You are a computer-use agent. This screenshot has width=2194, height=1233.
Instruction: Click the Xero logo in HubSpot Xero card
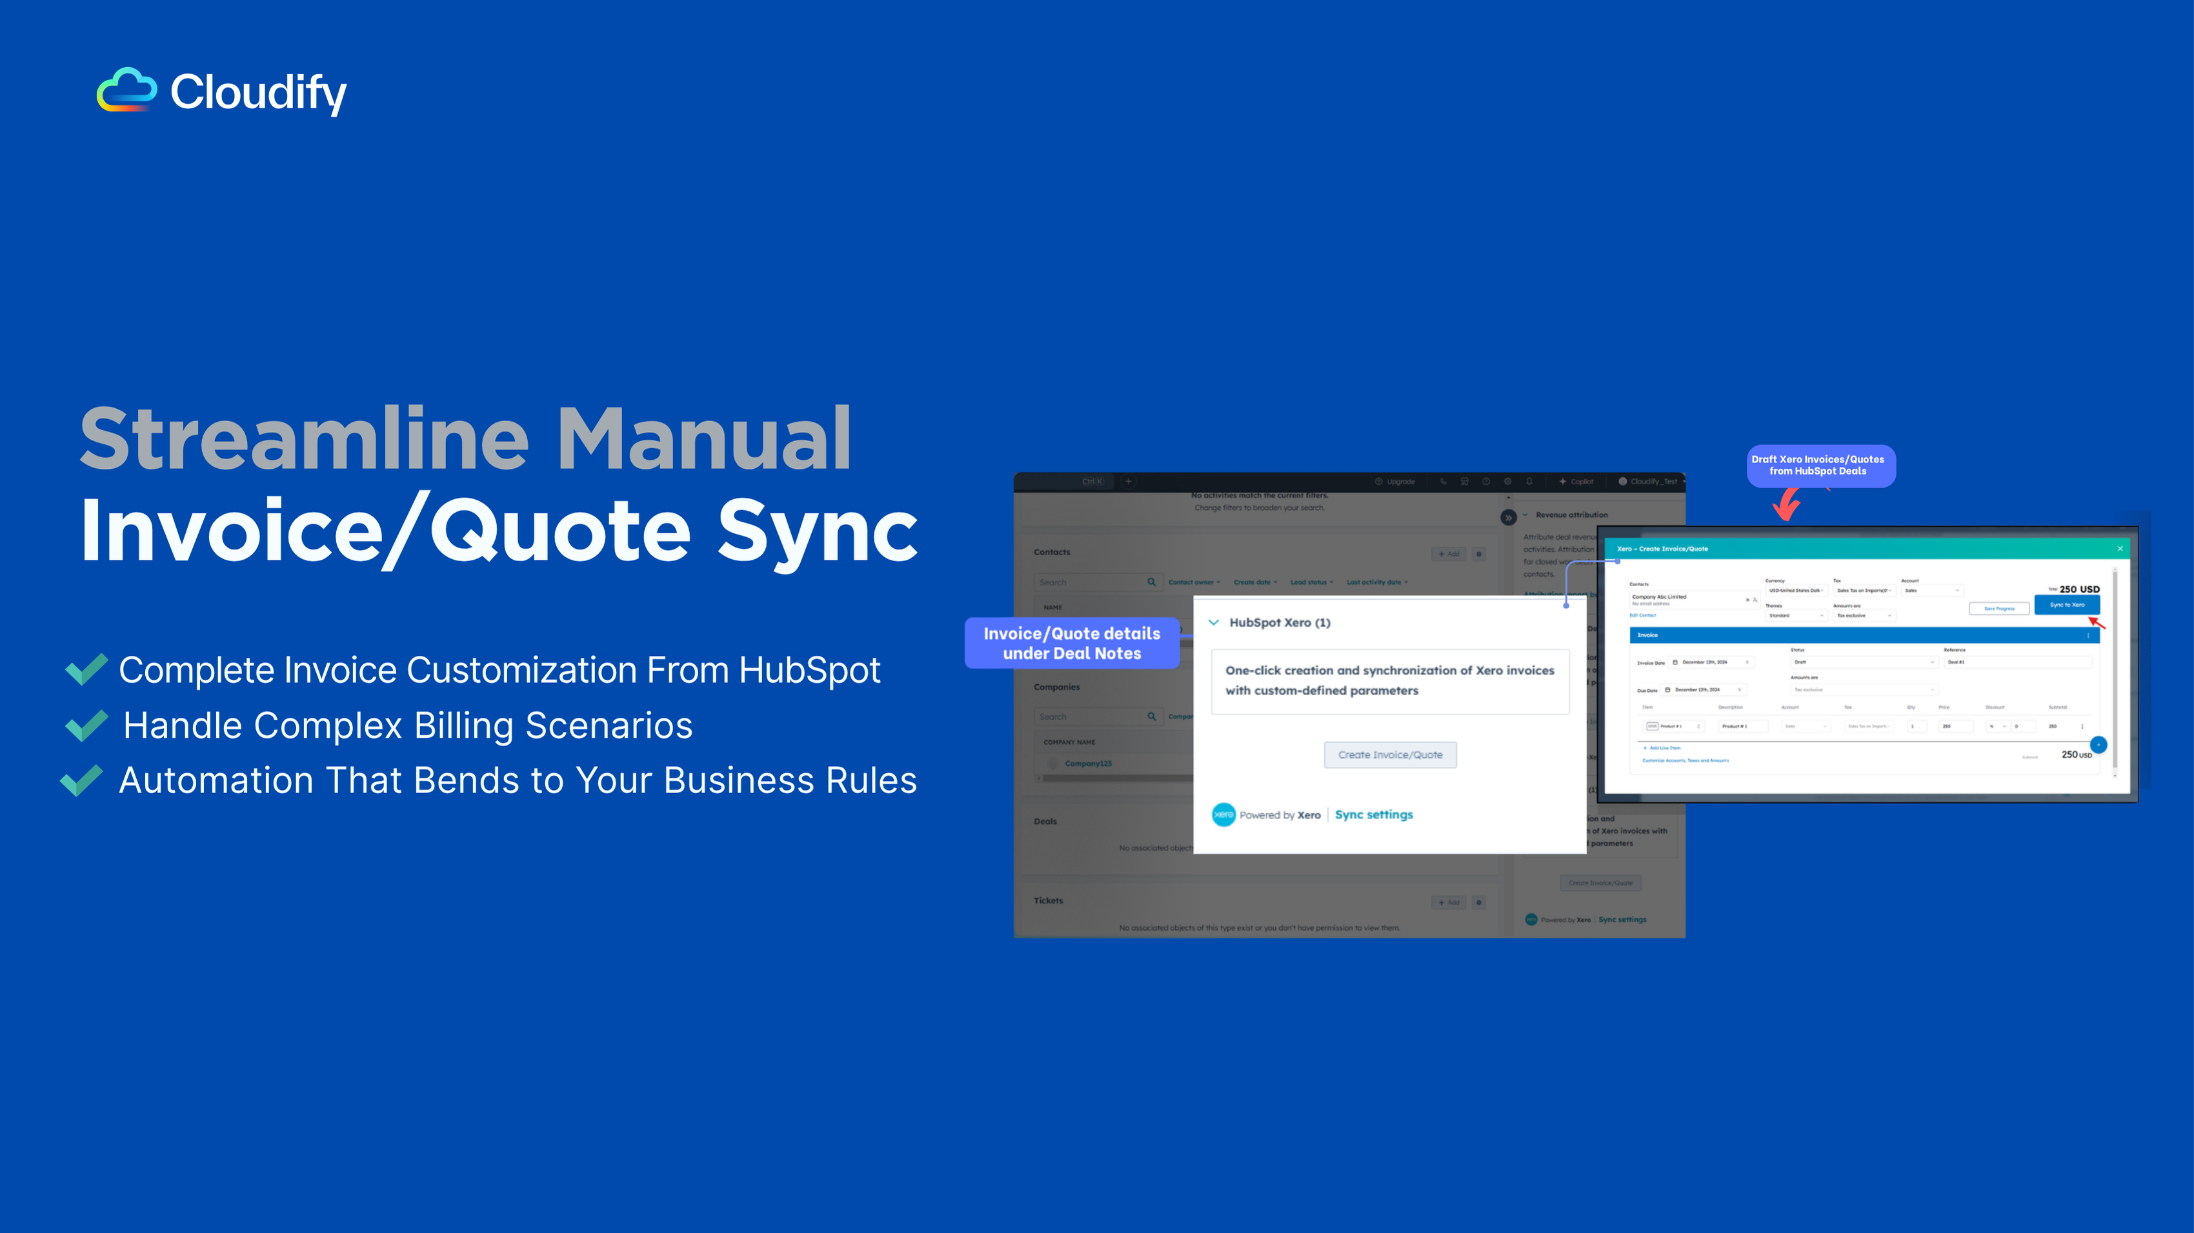click(x=1224, y=814)
